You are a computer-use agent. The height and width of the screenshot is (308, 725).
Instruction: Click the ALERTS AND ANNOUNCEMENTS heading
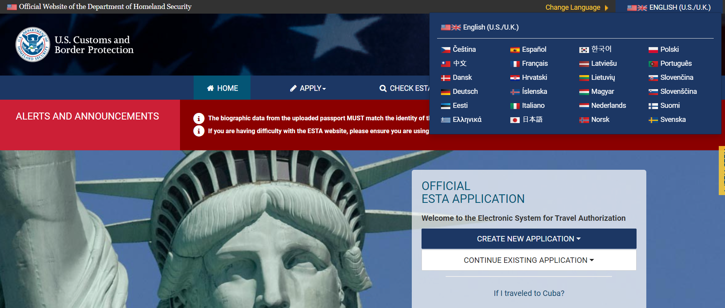pyautogui.click(x=87, y=116)
